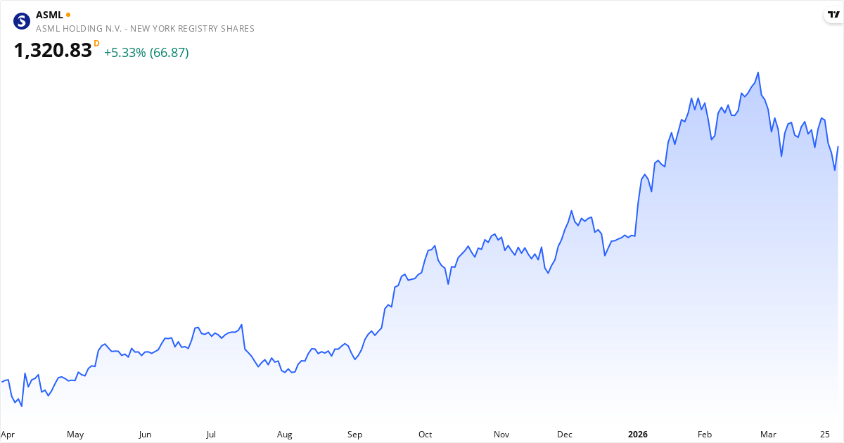Screen dimensions: 844x443
Task: Select the Apr label on the time axis
Action: pos(8,435)
